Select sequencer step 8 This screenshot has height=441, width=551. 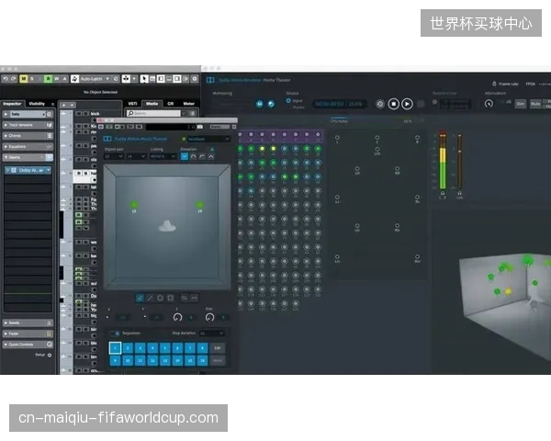point(202,348)
